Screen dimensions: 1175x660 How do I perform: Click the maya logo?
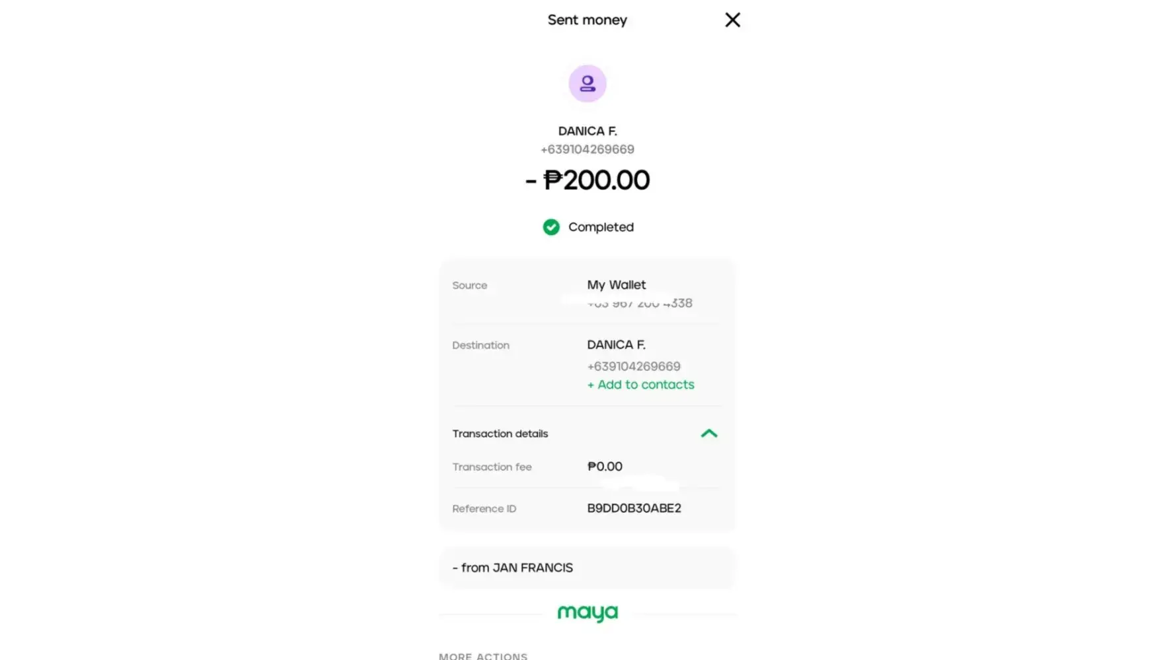coord(587,613)
